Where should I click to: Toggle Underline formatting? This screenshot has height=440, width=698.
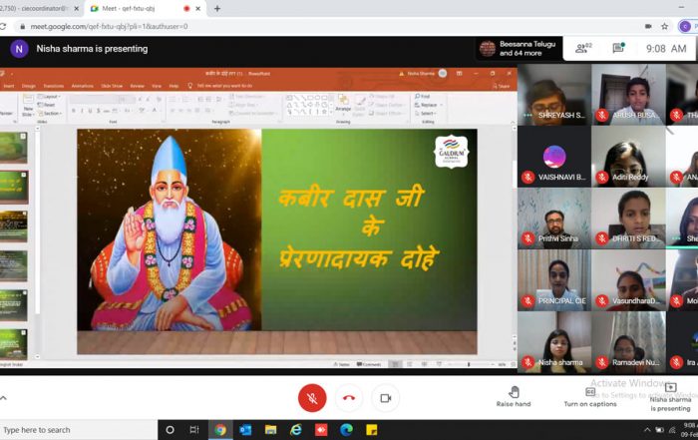click(x=90, y=111)
